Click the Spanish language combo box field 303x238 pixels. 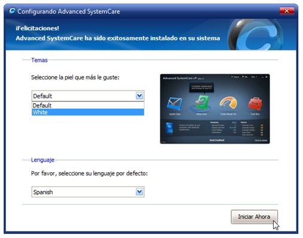pyautogui.click(x=88, y=192)
